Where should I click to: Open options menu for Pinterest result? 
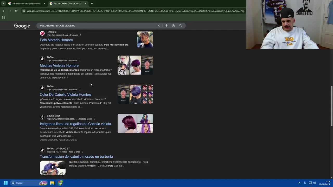click(x=80, y=35)
